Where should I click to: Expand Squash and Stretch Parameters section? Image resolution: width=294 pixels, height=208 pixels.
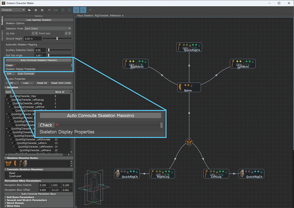[6, 200]
